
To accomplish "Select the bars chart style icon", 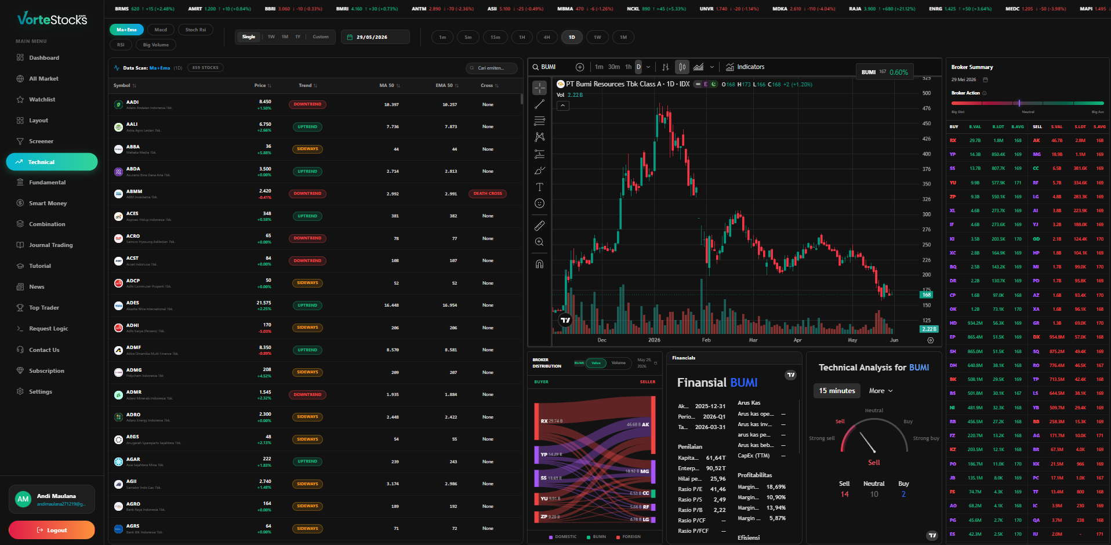I will 666,67.
